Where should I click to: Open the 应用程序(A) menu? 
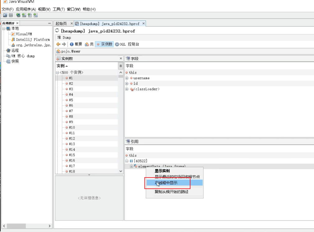coord(26,9)
